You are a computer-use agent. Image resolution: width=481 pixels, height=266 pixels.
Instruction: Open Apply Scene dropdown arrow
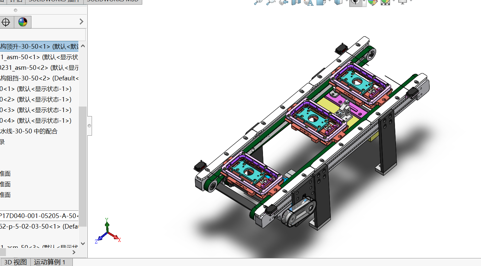pyautogui.click(x=394, y=1)
